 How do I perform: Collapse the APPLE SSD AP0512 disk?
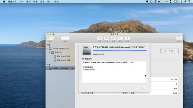click(x=47, y=49)
